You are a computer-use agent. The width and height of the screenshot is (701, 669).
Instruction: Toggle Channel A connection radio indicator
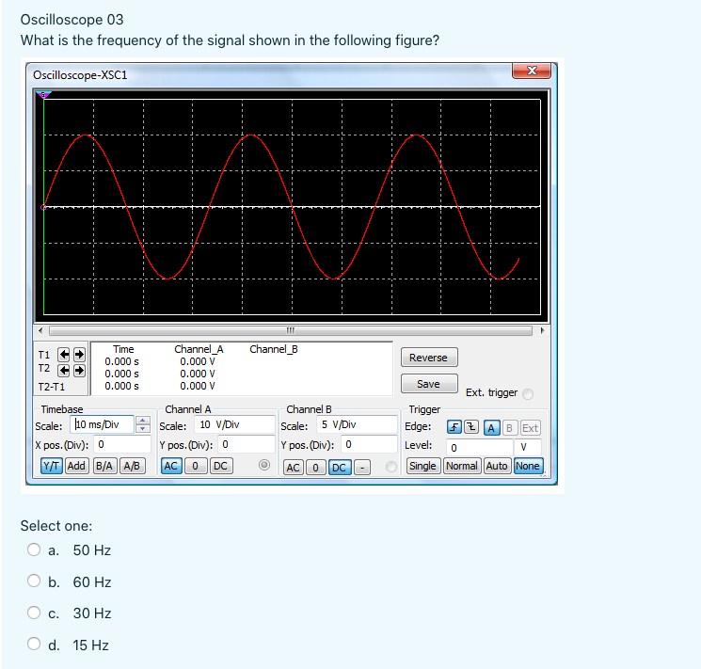(x=264, y=465)
